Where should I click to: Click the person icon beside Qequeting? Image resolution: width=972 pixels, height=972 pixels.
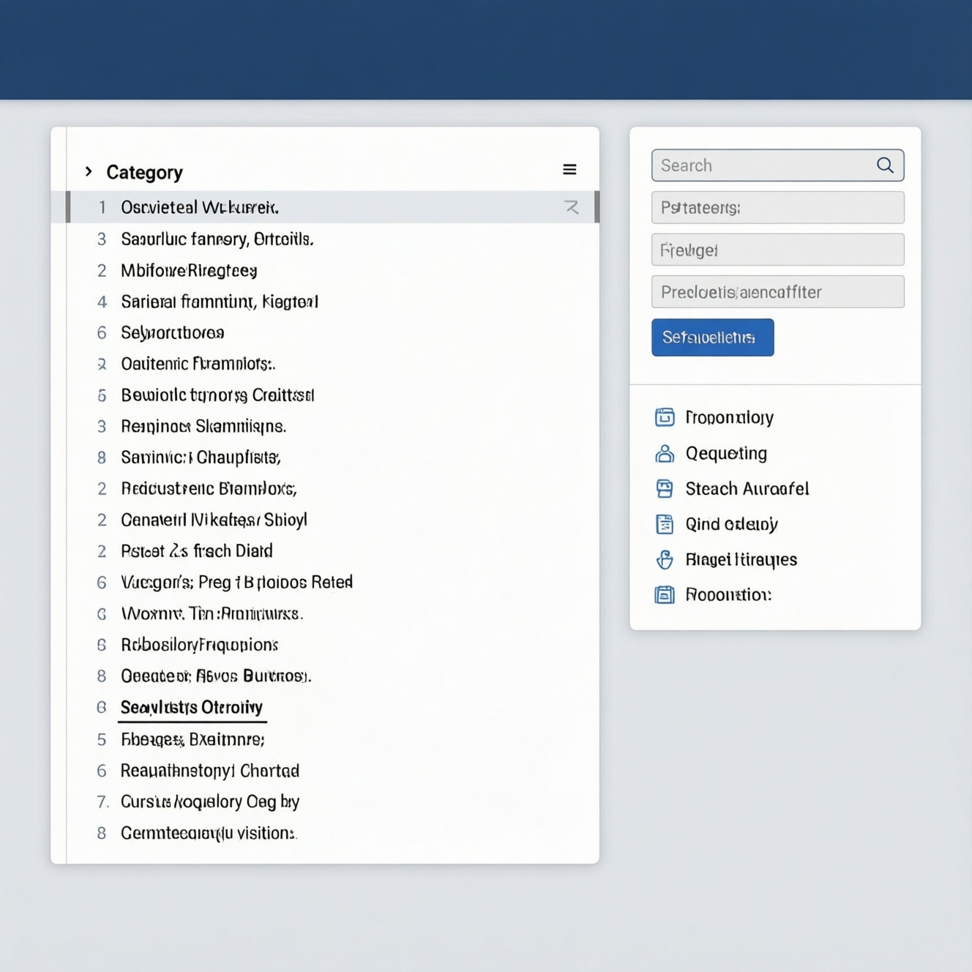[x=665, y=453]
